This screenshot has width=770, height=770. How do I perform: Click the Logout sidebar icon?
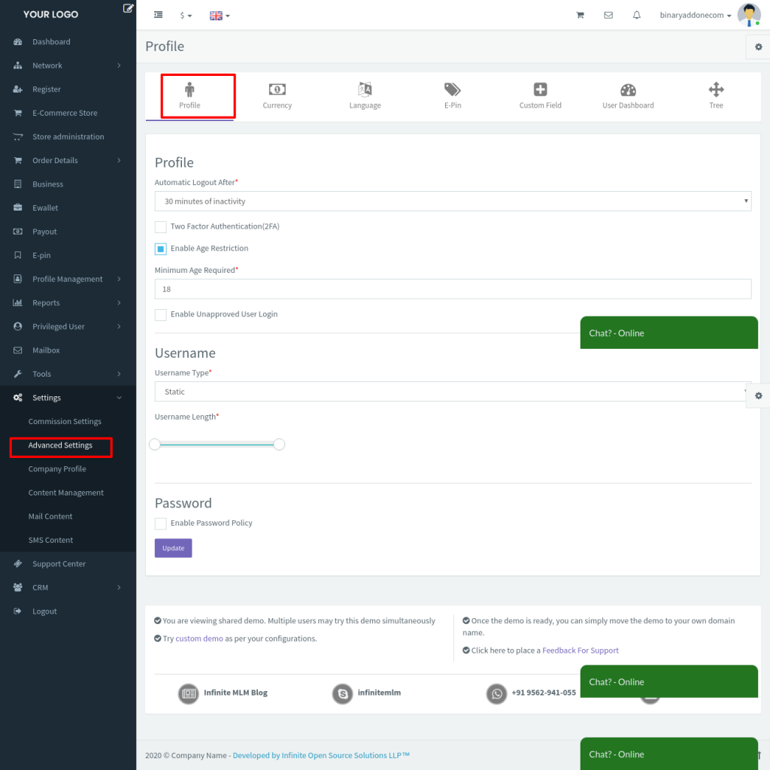(x=18, y=611)
